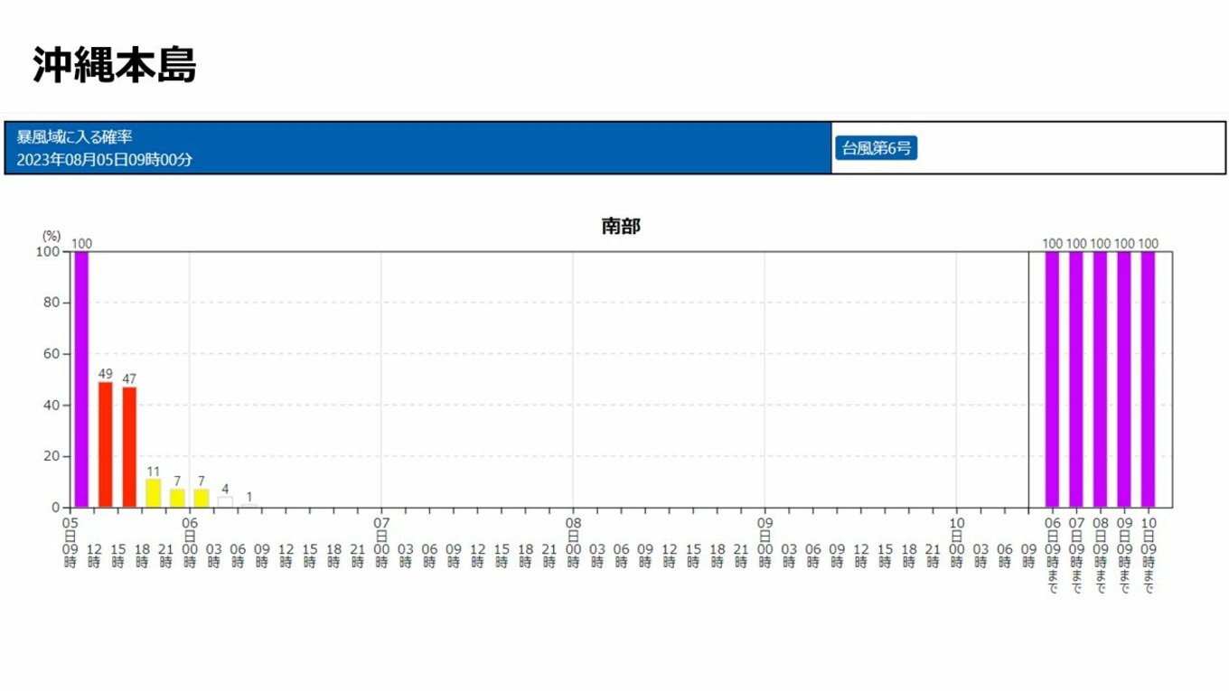Click the purple bar for 09日09時まで
Viewport: 1229px width, 691px height.
[1124, 379]
